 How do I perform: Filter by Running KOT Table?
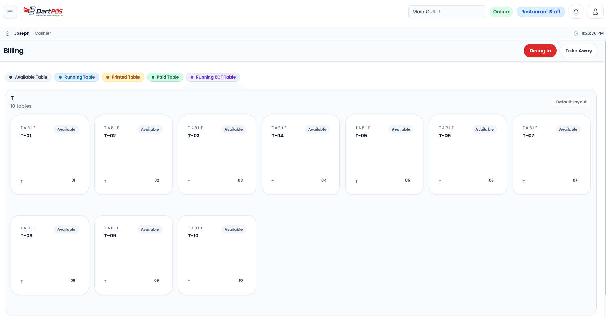point(213,77)
